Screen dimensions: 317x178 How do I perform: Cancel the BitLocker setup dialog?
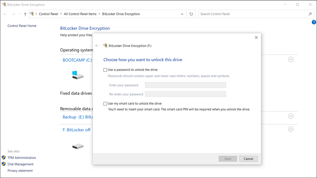click(x=249, y=159)
